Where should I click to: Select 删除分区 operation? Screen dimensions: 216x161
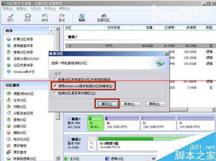tap(20, 133)
